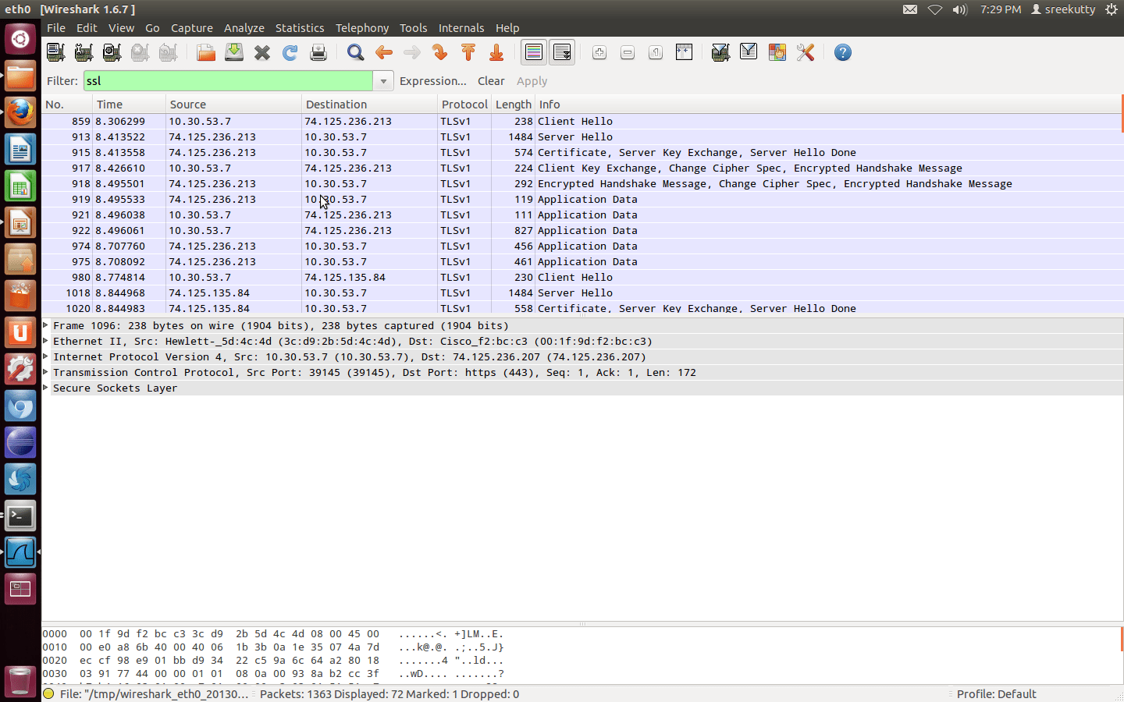Open Terminal from the Ubuntu launcher
This screenshot has height=702, width=1124.
click(x=20, y=516)
